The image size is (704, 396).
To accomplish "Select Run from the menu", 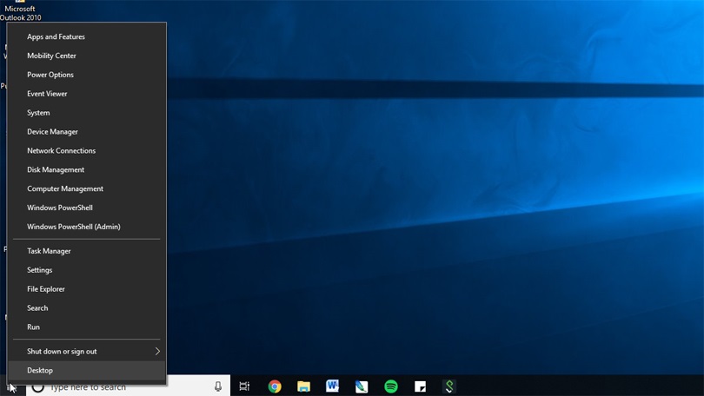I will coord(87,327).
